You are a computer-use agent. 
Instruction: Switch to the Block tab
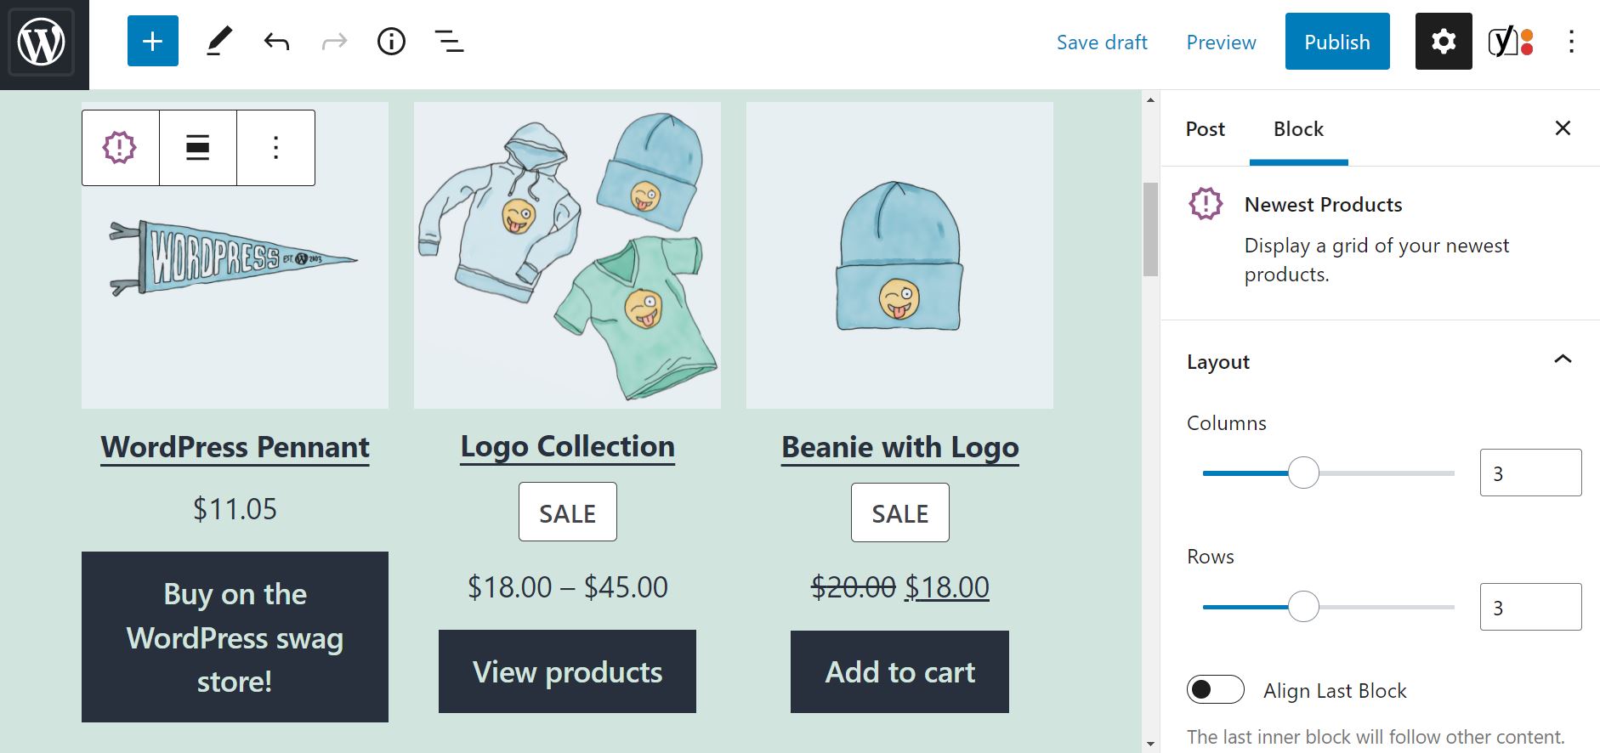click(1297, 128)
